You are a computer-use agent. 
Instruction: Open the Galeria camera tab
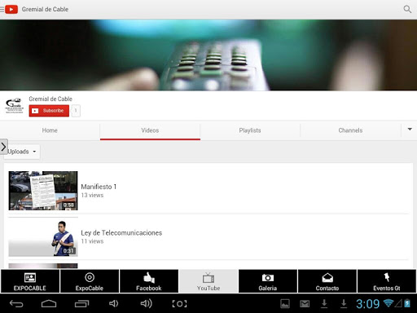(268, 281)
